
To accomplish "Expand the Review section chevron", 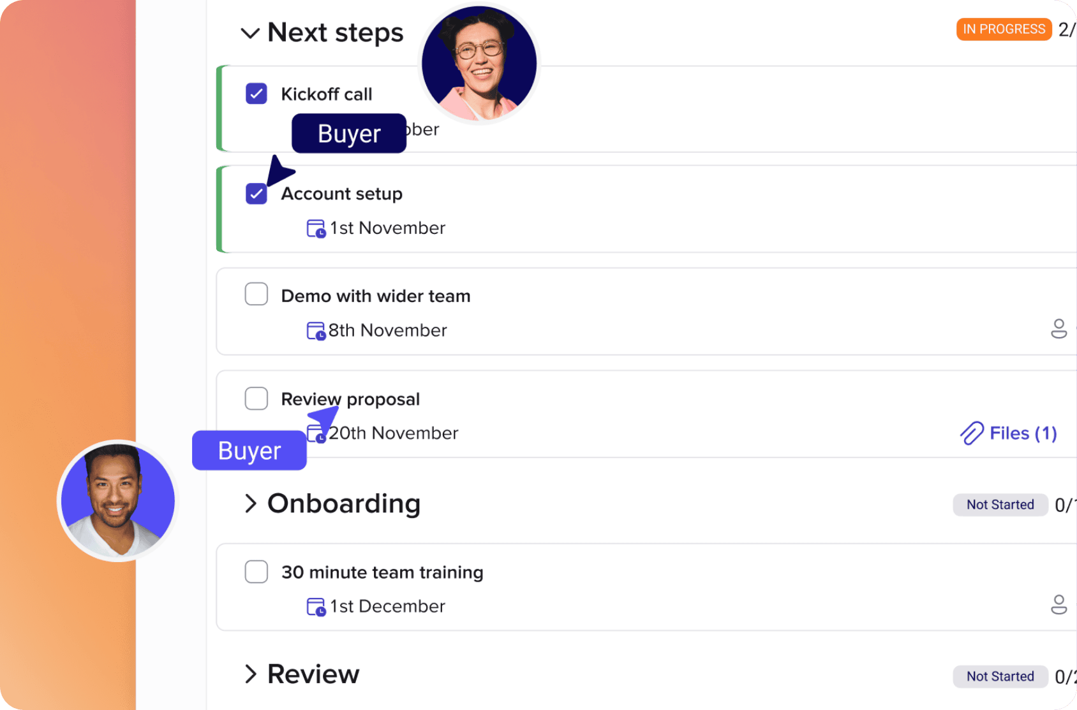I will [251, 674].
